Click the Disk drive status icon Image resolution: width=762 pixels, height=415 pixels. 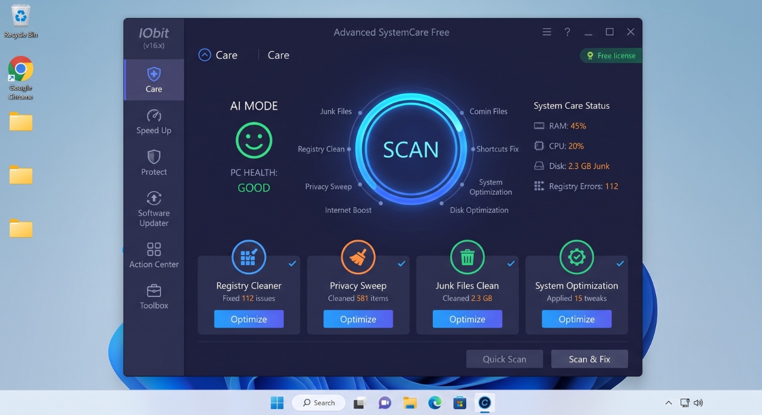(x=539, y=166)
